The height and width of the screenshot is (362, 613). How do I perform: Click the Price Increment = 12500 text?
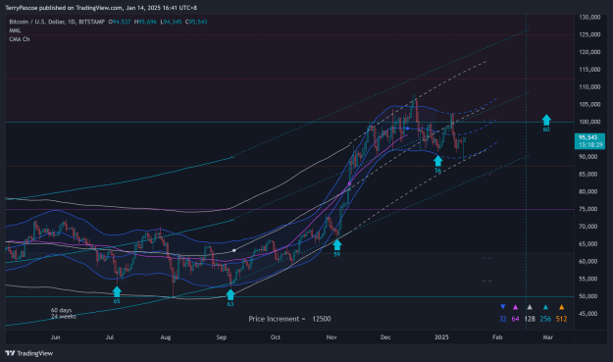pos(289,319)
